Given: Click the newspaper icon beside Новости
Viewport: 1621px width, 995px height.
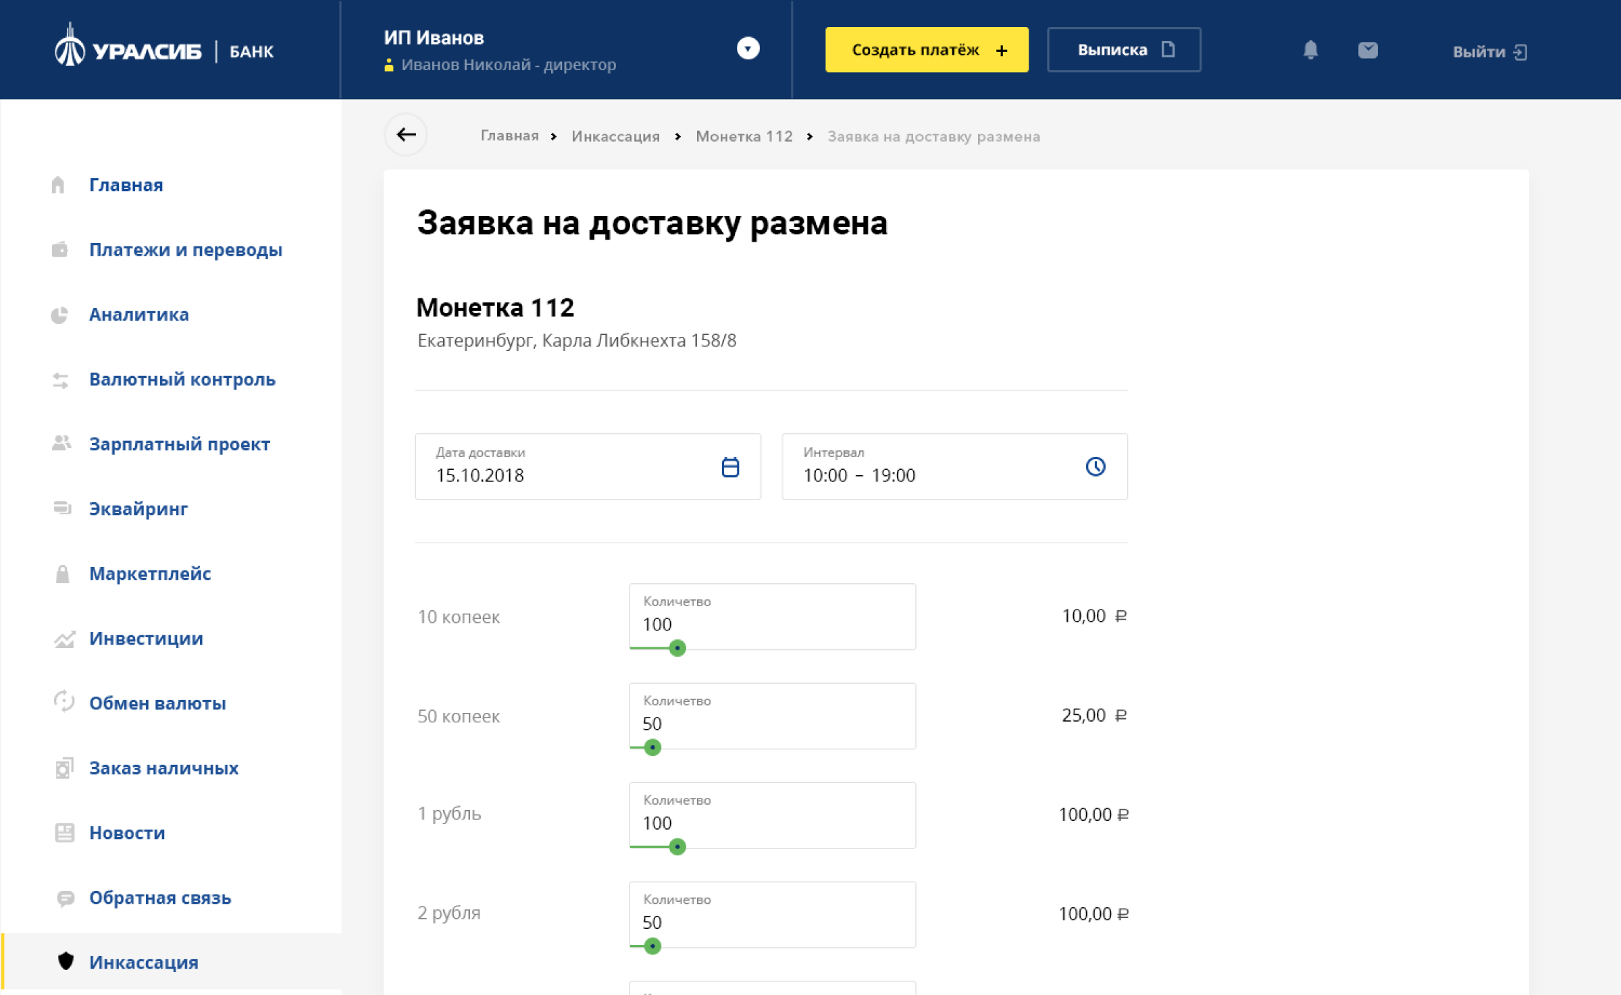Looking at the screenshot, I should point(64,833).
